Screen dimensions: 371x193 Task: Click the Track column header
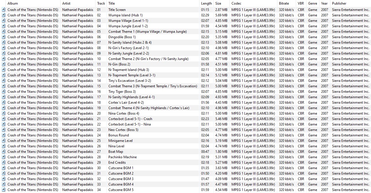[101, 3]
